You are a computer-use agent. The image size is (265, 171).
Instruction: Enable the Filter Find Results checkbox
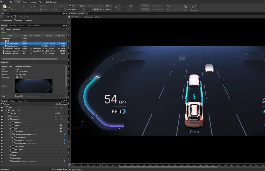[x=54, y=104]
